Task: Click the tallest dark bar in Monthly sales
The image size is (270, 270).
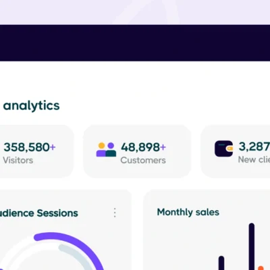Action: point(252,246)
